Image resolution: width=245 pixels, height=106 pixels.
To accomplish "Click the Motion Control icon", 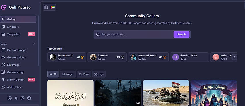I will [x=3, y=79].
